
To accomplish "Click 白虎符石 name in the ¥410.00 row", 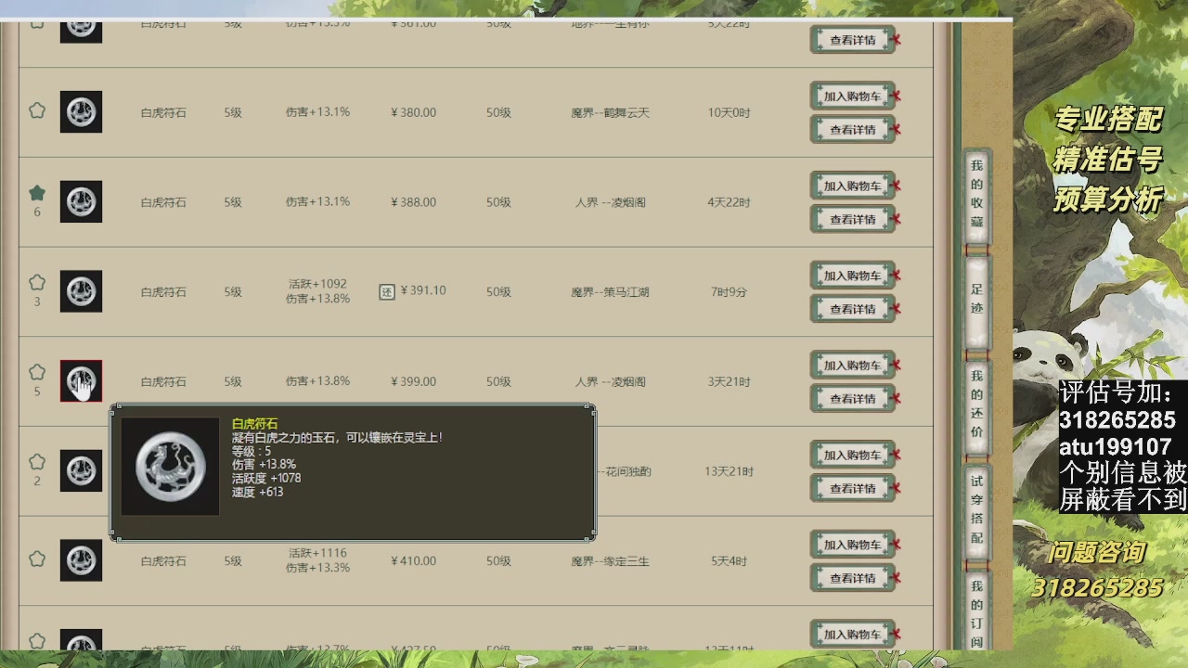I will 163,561.
